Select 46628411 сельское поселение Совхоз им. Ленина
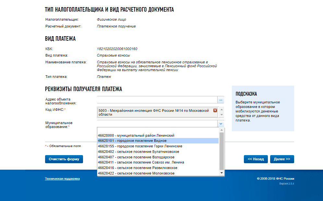323x201 pixels. [x=141, y=163]
